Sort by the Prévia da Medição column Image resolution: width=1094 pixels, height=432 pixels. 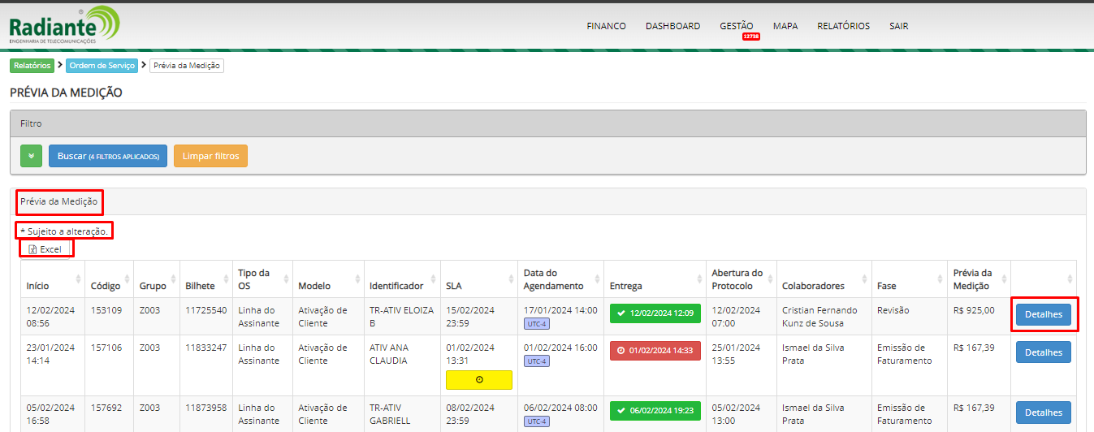pos(1004,279)
